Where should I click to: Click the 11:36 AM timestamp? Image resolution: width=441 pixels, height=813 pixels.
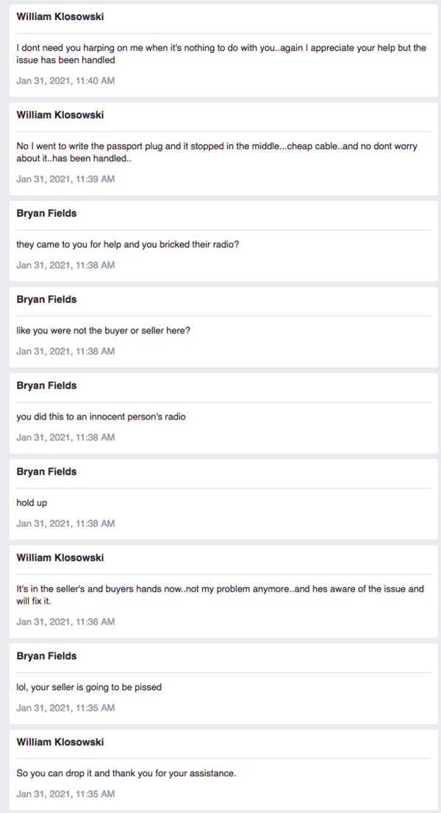pos(65,622)
